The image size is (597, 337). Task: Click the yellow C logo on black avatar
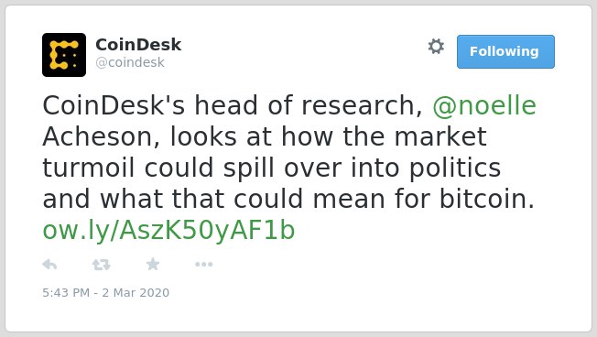pos(64,55)
